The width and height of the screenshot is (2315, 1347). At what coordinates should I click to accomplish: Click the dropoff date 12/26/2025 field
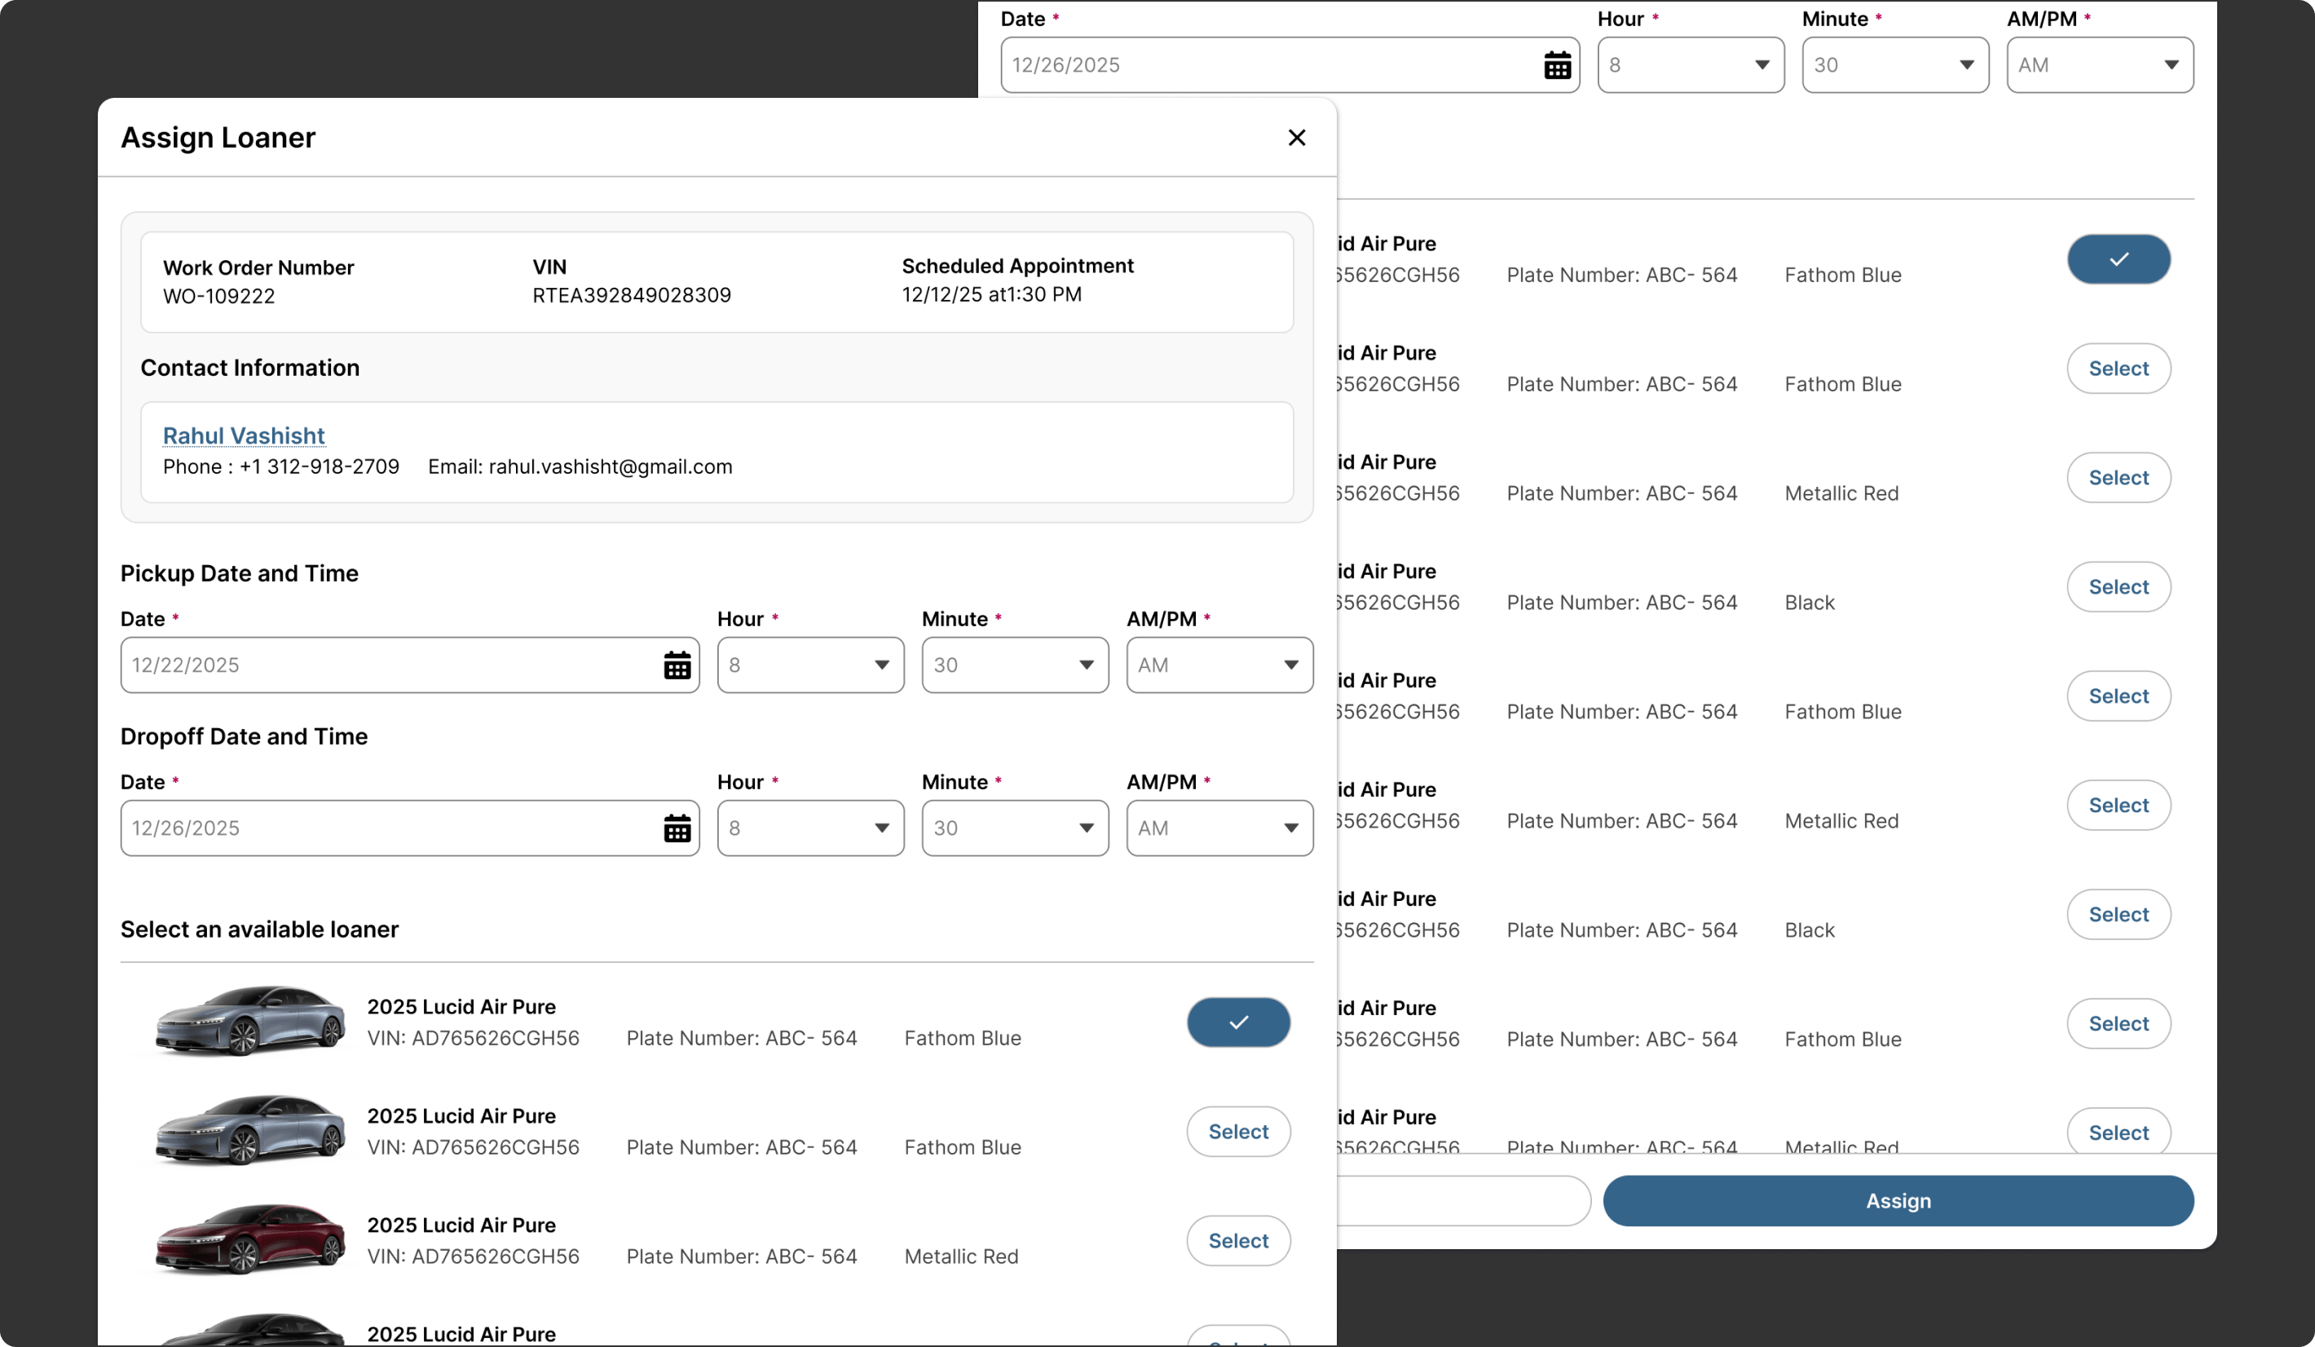click(386, 828)
